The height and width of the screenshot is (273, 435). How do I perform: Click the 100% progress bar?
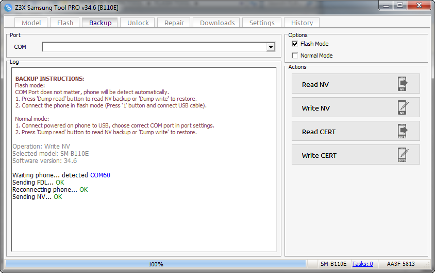(x=156, y=264)
